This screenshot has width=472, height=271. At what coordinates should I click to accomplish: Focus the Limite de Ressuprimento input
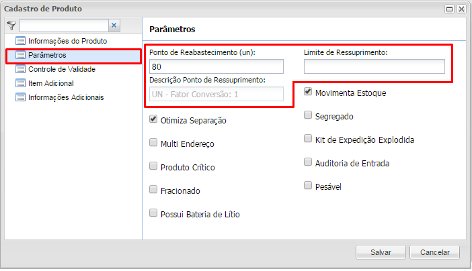coord(374,66)
